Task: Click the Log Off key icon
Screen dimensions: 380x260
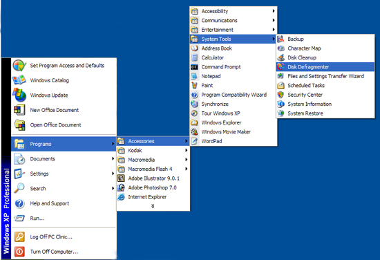Action: click(x=19, y=236)
